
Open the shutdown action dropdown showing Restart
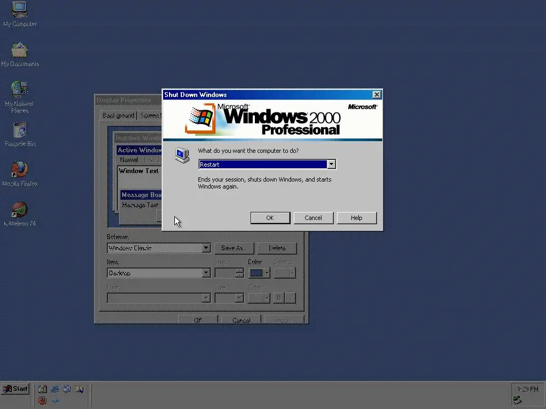pos(332,164)
